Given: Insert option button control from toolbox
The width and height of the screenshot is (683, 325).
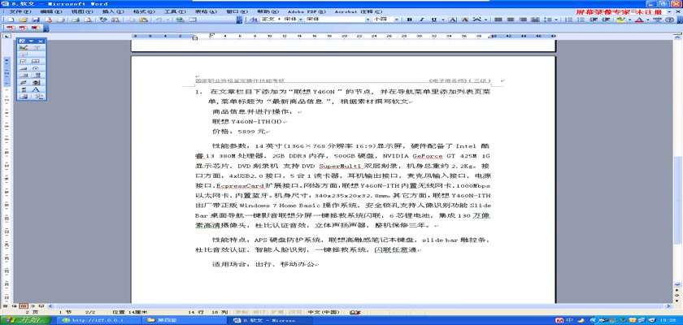Looking at the screenshot, I should click(36, 68).
